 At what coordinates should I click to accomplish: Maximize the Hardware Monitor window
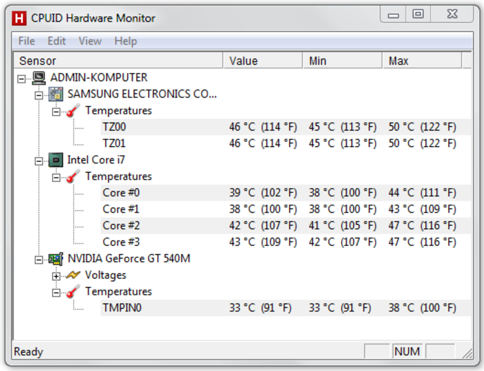click(418, 14)
